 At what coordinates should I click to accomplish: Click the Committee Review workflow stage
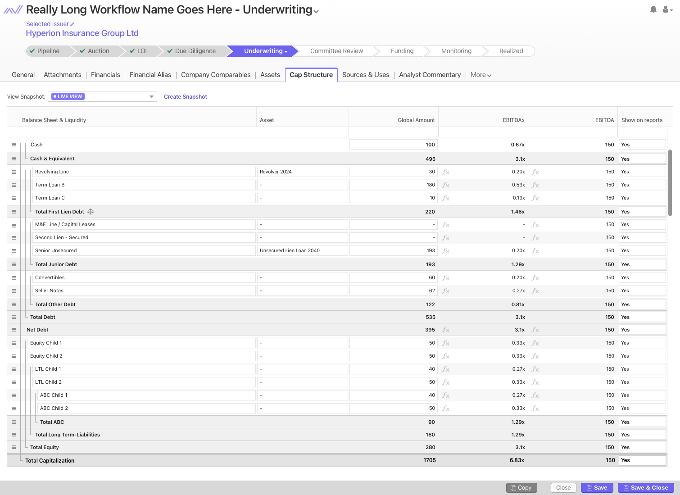click(x=336, y=51)
